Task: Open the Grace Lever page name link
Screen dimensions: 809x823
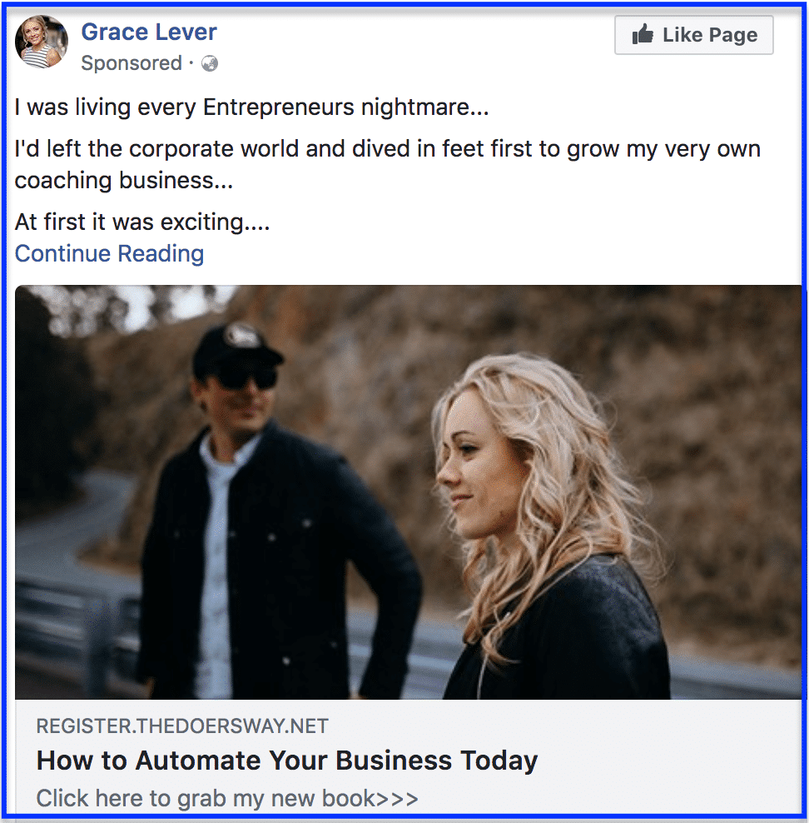Action: coord(149,32)
